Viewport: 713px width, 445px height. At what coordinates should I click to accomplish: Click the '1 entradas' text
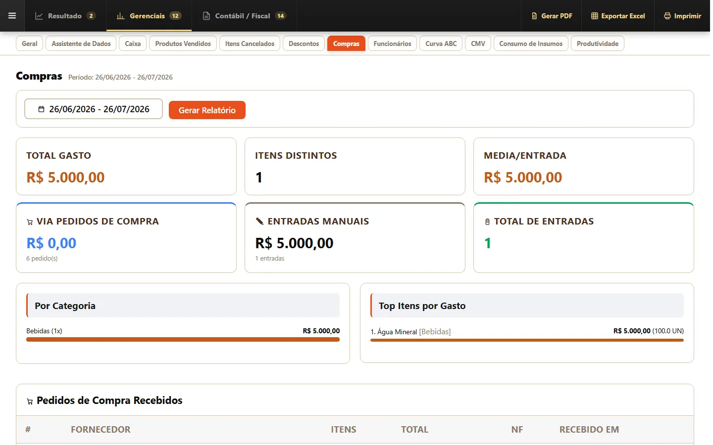[270, 258]
